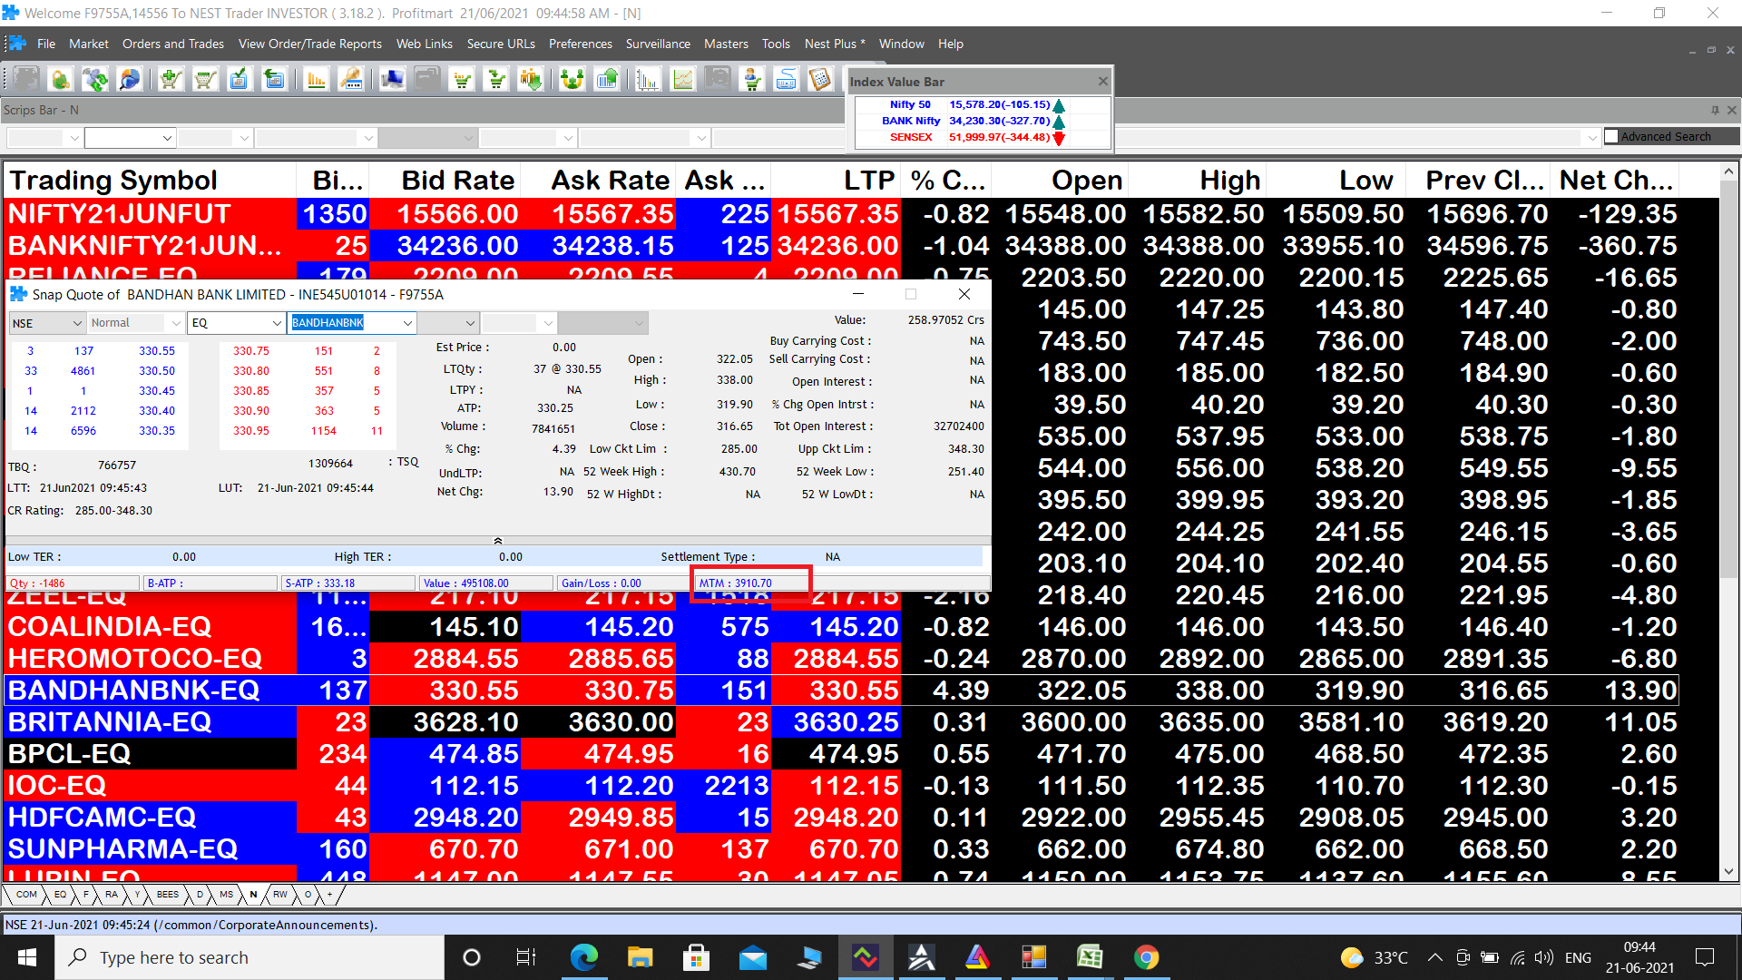Image resolution: width=1742 pixels, height=980 pixels.
Task: Expand the Normal dropdown in Snap Quote
Action: point(176,323)
